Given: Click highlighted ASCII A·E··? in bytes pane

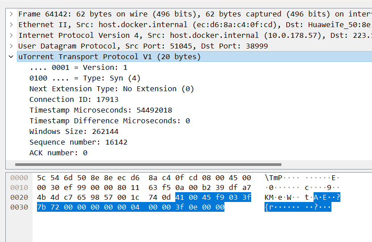Looking at the screenshot, I should [x=327, y=197].
